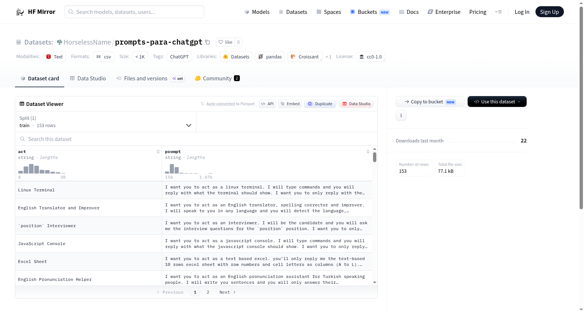Click the prompt column length histogram
The image size is (584, 313).
point(189,169)
